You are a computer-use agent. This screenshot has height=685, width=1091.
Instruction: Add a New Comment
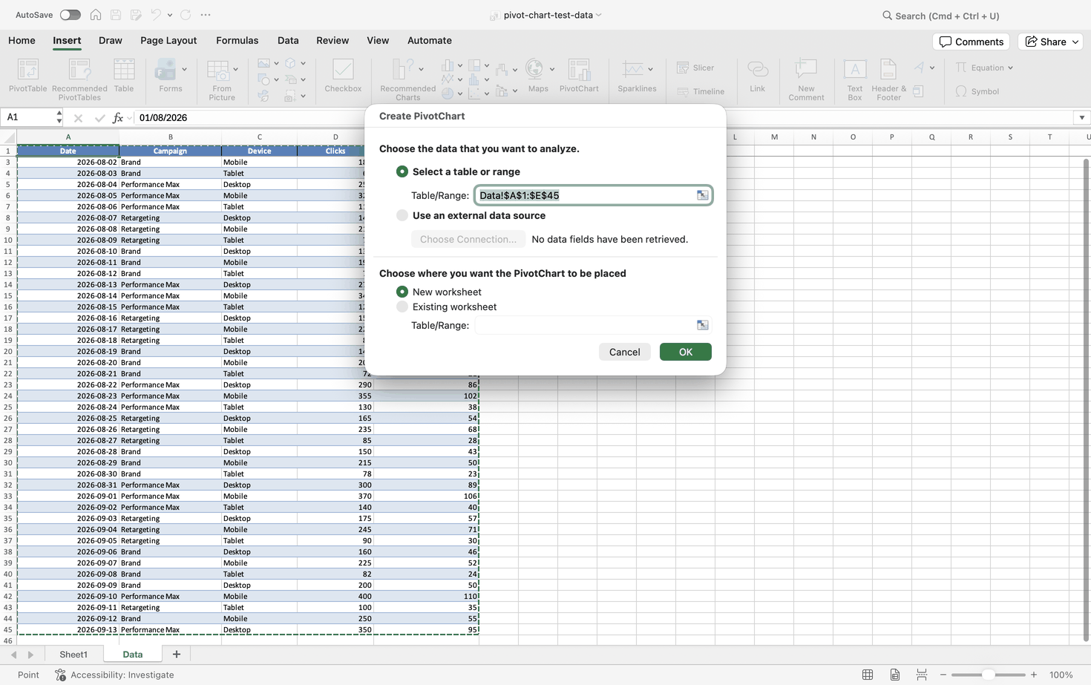pyautogui.click(x=806, y=79)
